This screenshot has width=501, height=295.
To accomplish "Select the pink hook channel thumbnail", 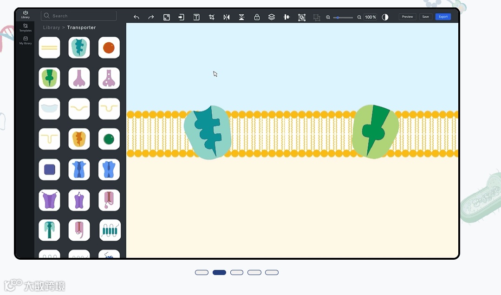I will tap(79, 230).
